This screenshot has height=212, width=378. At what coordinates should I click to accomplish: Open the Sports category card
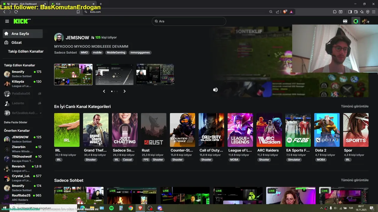point(356,130)
